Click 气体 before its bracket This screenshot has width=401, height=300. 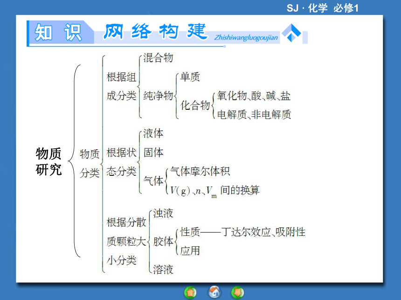point(153,180)
